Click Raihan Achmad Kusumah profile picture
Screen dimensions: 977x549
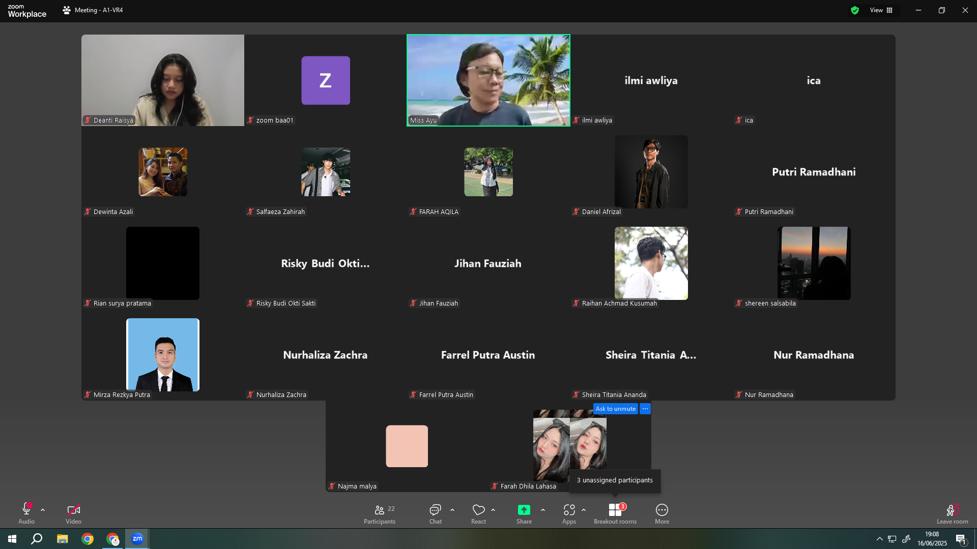[651, 263]
